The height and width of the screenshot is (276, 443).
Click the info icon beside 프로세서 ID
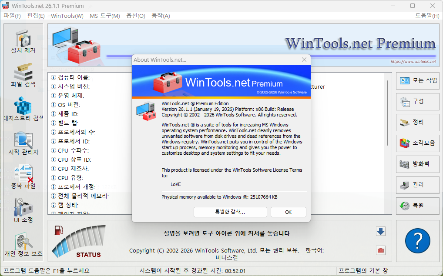click(x=54, y=141)
